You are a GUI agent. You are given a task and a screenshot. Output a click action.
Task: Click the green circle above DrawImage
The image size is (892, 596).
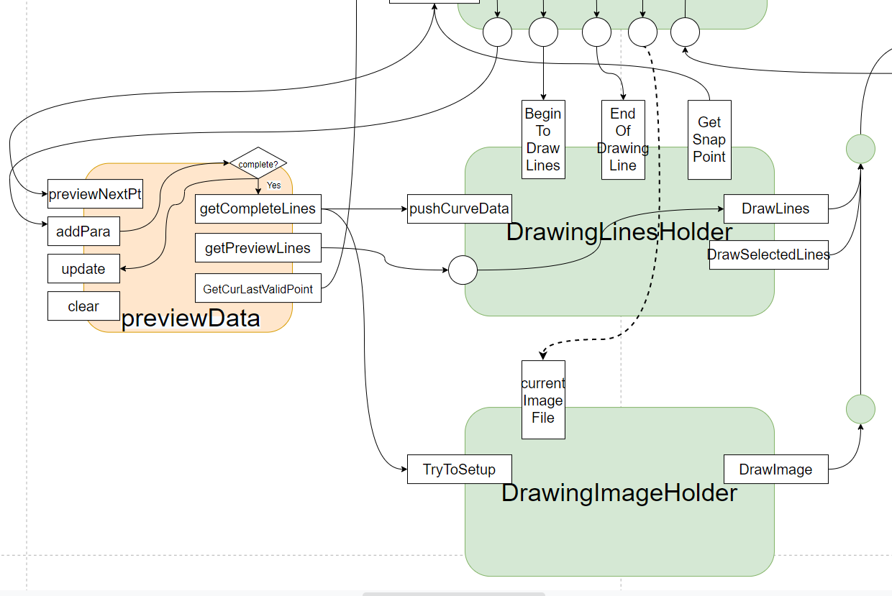(x=860, y=409)
